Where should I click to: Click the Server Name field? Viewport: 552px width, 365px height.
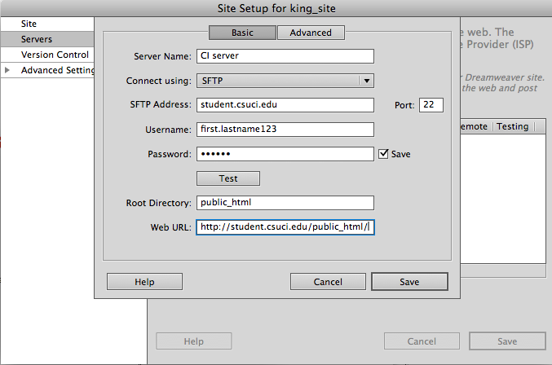point(285,56)
